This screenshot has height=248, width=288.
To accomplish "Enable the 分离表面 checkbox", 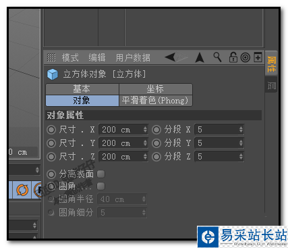I will (101, 174).
